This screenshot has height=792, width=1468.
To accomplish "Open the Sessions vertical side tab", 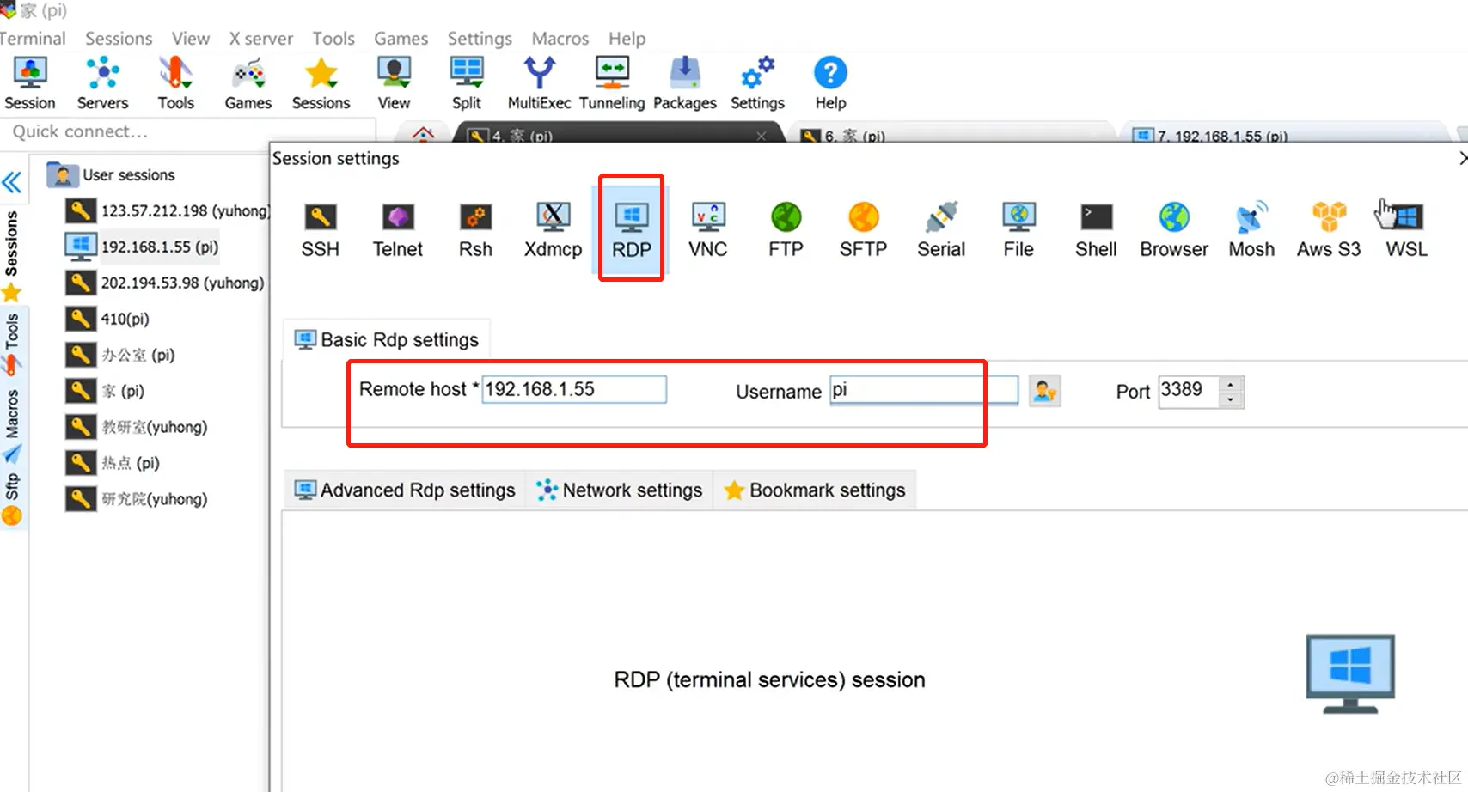I will (11, 243).
